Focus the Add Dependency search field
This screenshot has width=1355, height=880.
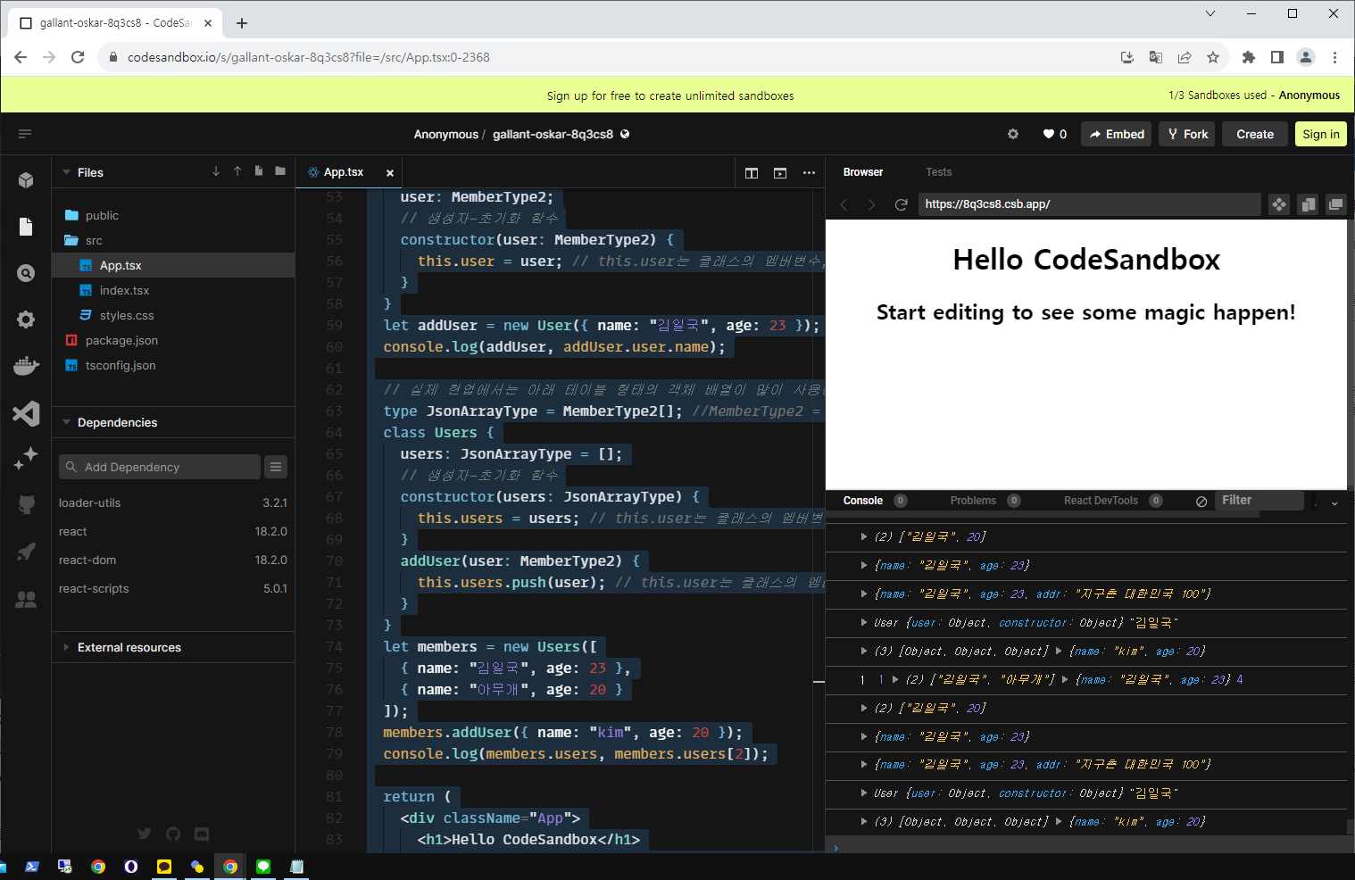160,467
